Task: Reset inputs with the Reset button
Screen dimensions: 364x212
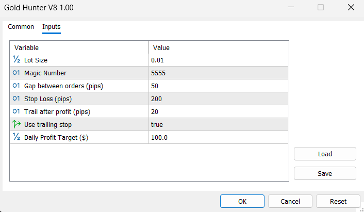Action: tap(338, 201)
